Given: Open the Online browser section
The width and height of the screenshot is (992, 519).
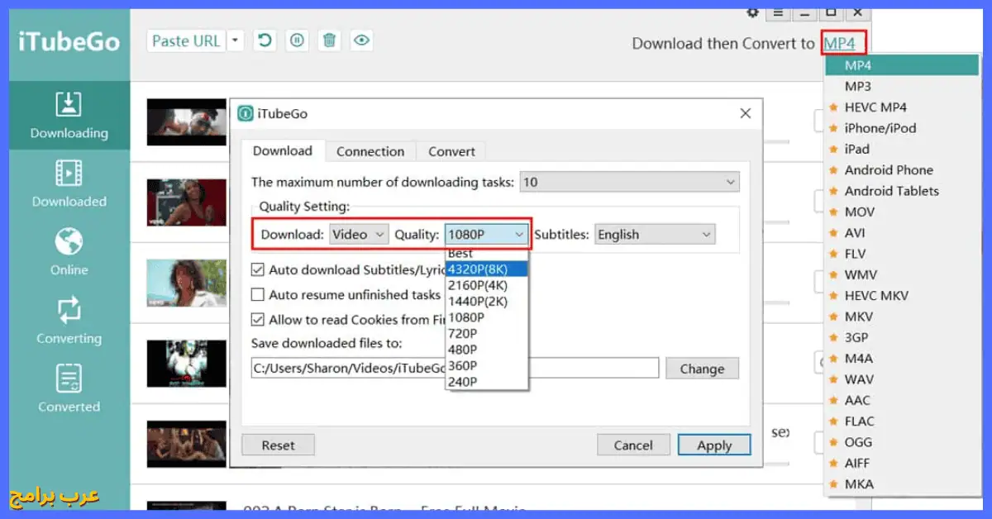Looking at the screenshot, I should click(69, 252).
